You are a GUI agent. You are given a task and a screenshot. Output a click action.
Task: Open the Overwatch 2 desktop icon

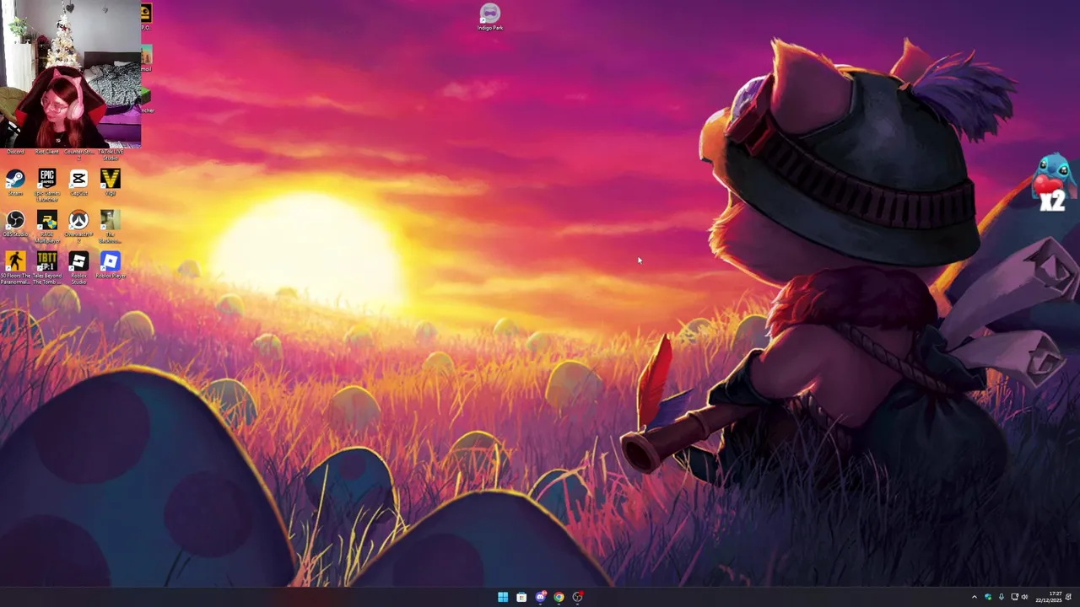pos(78,227)
